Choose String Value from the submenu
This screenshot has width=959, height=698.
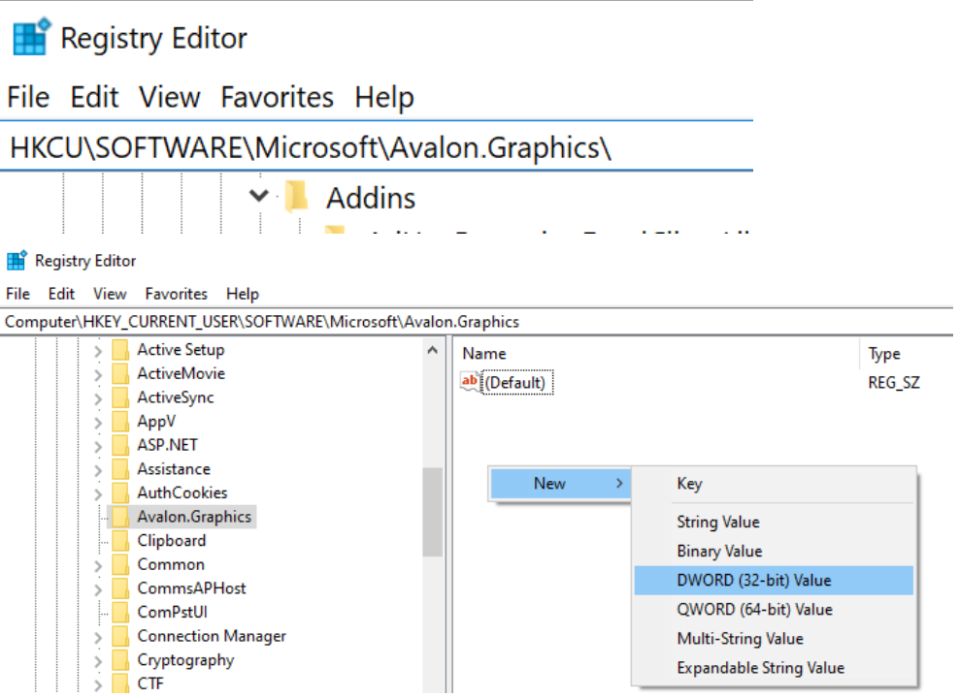pos(774,523)
